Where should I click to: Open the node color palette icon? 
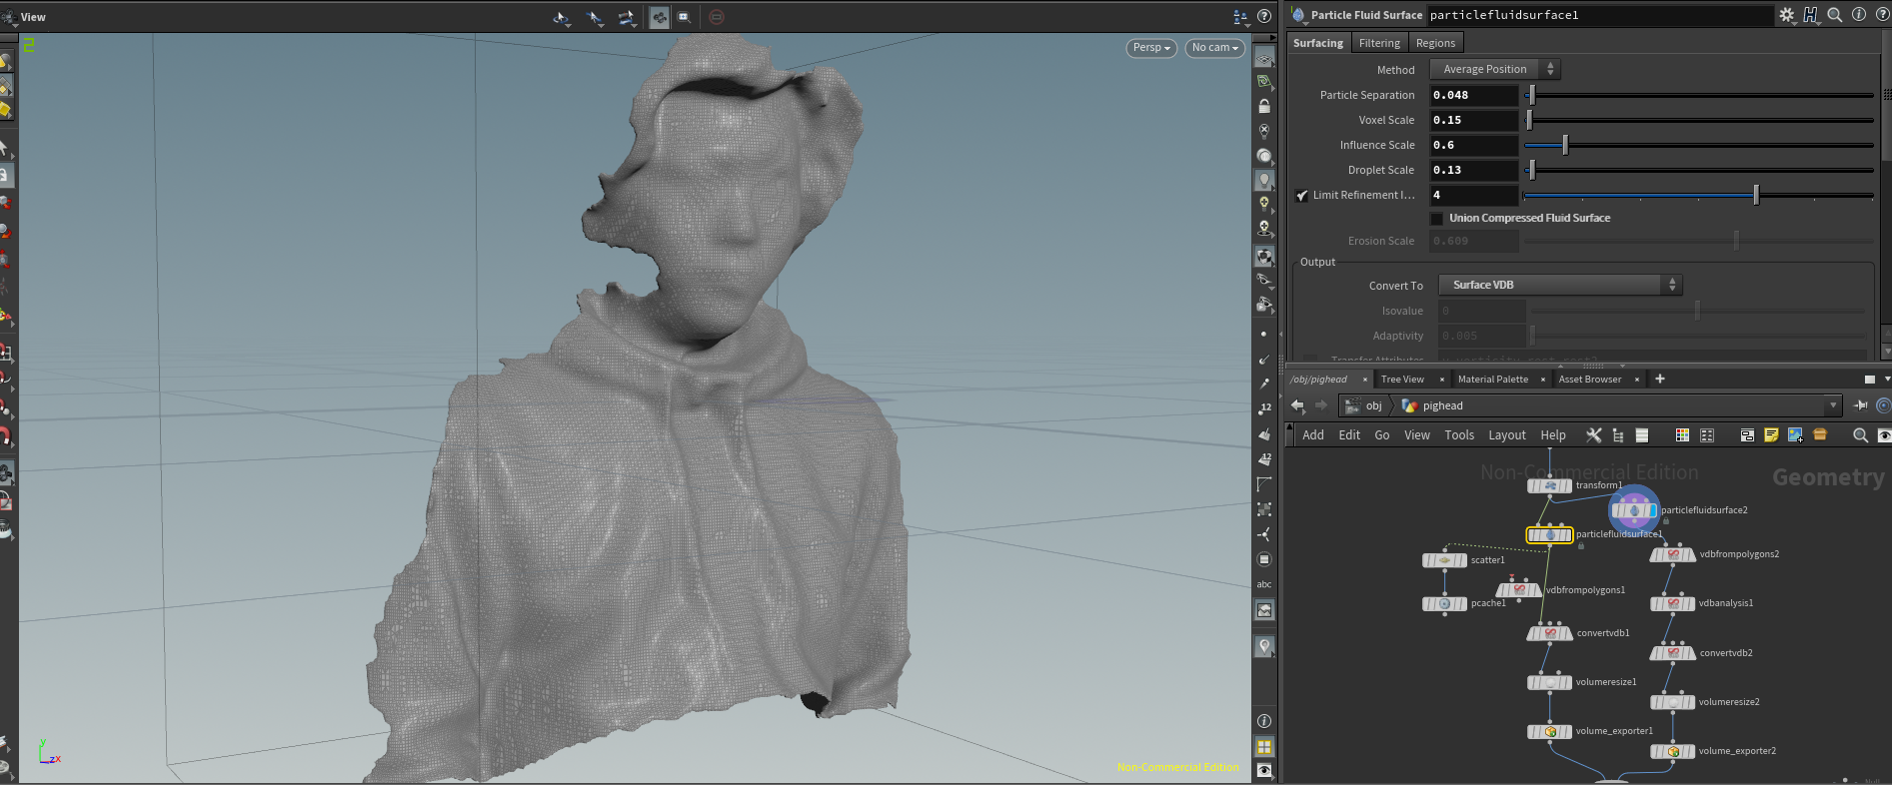[1682, 435]
